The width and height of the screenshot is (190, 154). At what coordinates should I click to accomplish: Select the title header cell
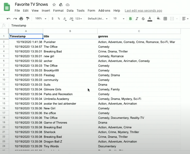tap(70, 36)
